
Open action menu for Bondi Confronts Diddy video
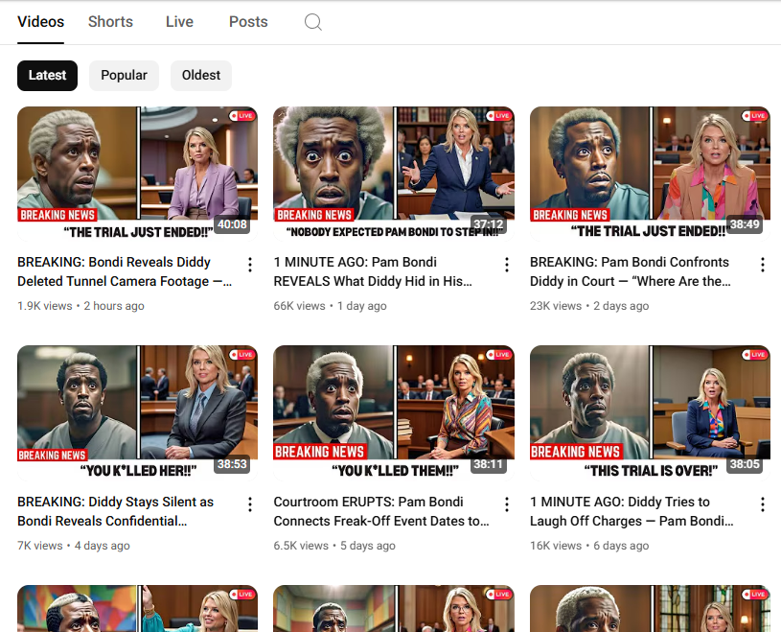pyautogui.click(x=763, y=265)
